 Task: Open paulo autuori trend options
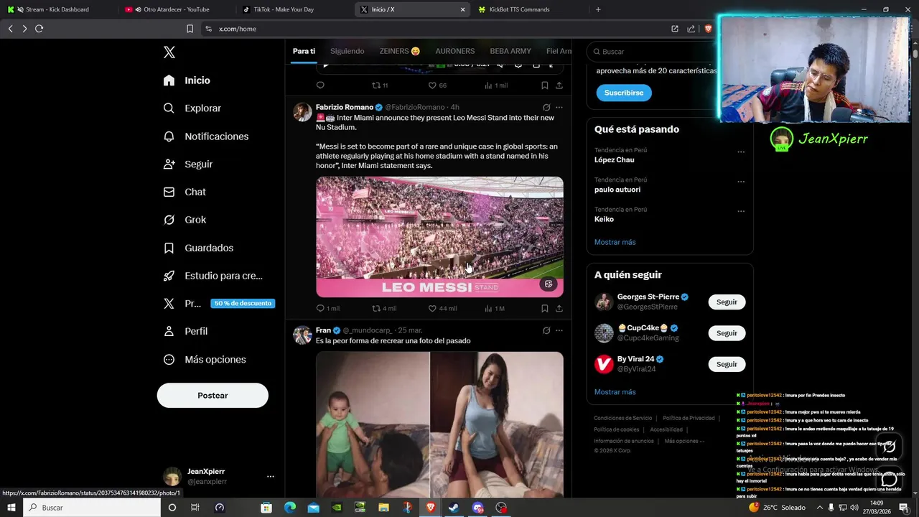741,182
